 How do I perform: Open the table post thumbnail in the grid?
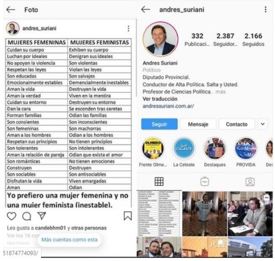159,213
